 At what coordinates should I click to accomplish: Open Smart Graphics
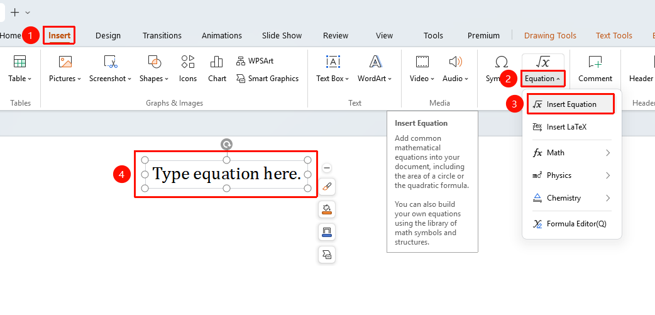[267, 79]
